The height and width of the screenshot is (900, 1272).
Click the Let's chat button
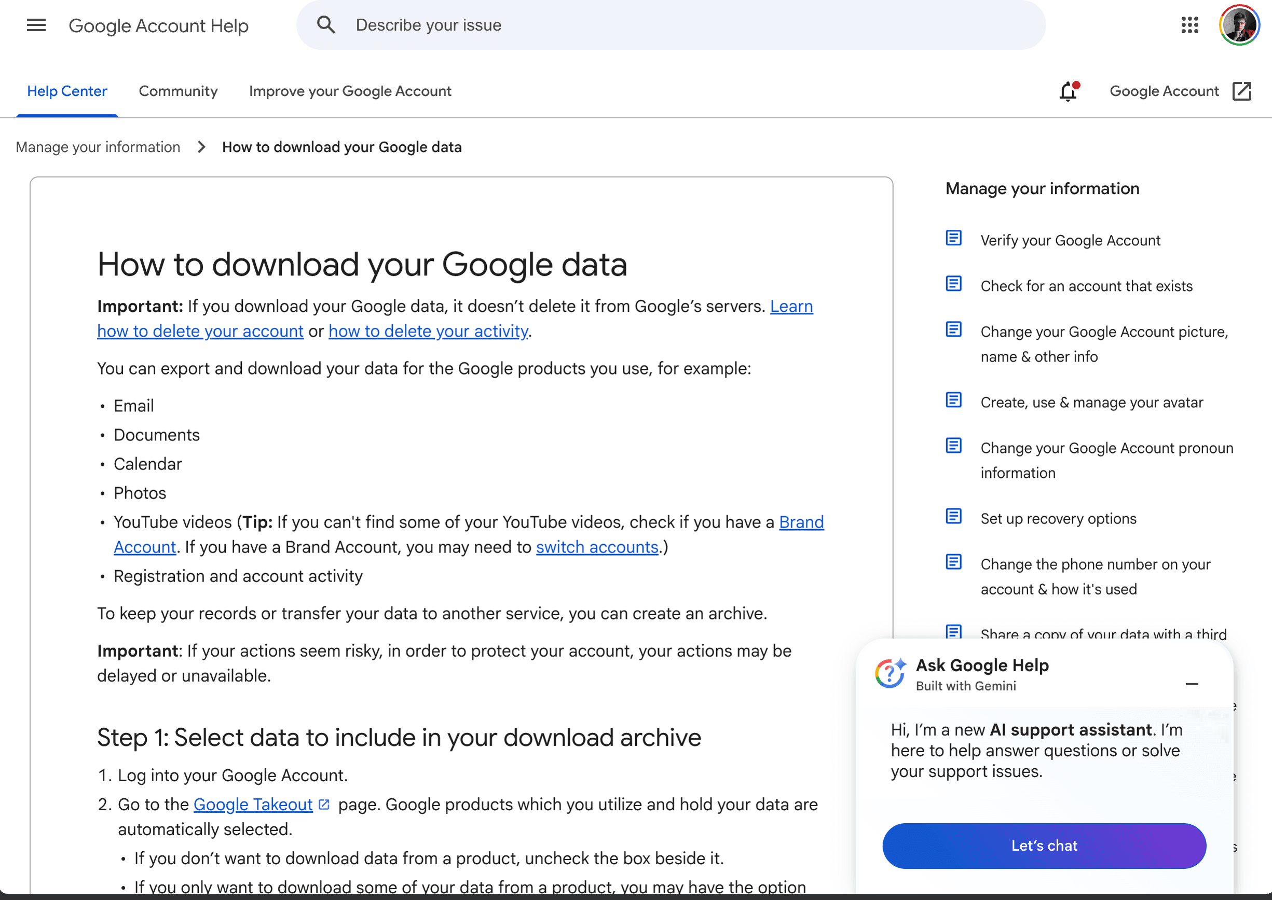pos(1044,846)
